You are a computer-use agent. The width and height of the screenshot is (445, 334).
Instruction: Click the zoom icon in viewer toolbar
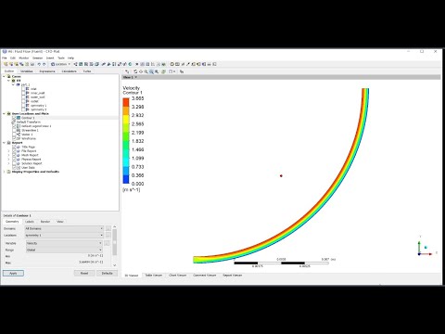146,71
